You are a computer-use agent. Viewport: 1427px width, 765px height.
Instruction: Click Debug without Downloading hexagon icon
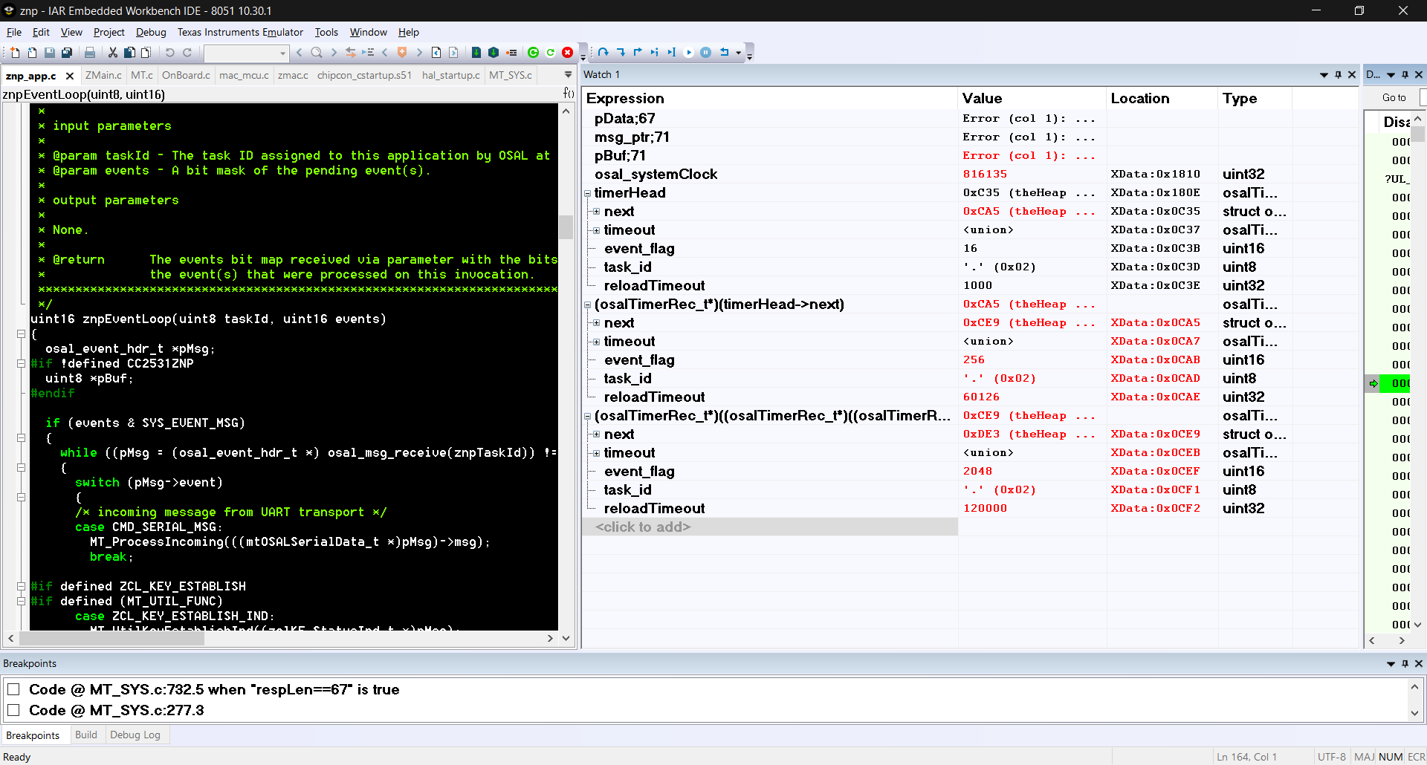point(494,53)
